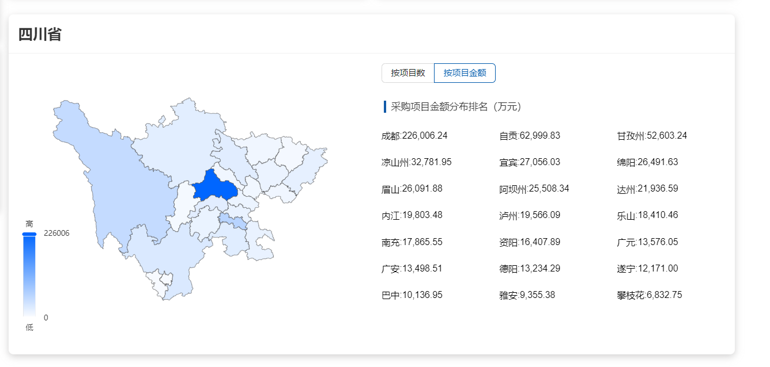Click the 广元:13,576.05 entry

pos(647,242)
